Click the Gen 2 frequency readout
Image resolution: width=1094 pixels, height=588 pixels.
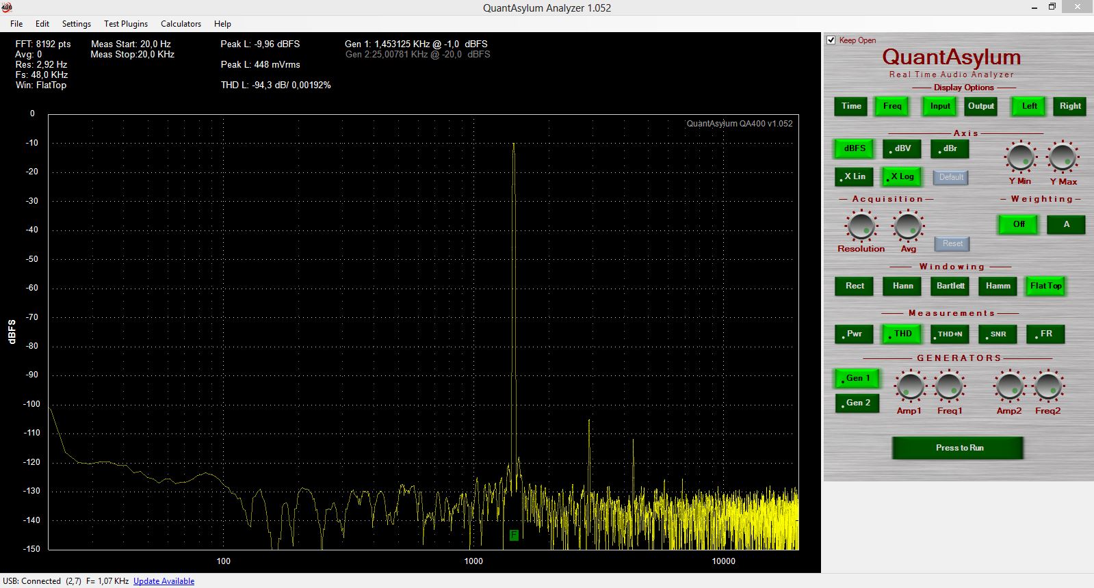click(417, 54)
